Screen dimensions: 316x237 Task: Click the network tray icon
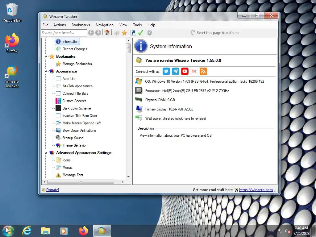[281, 231]
